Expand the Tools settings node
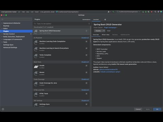The height and width of the screenshot is (122, 163). pos(2,42)
